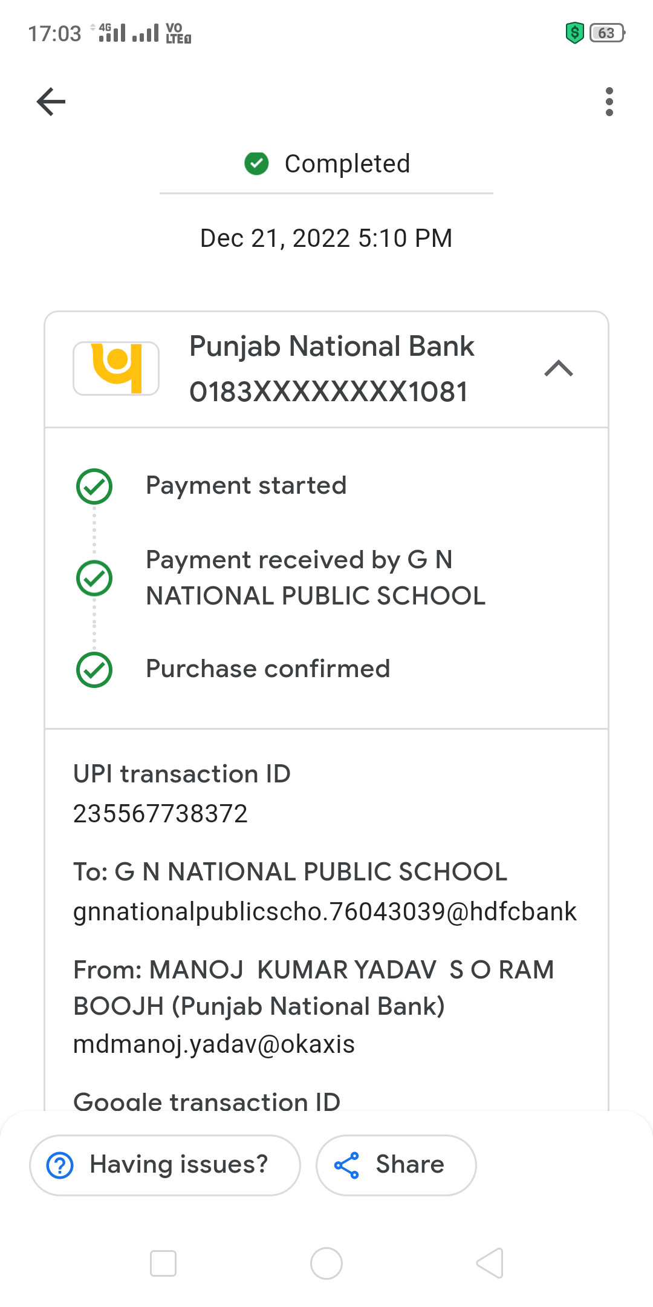
Task: Tap the back arrow icon
Action: 51,102
